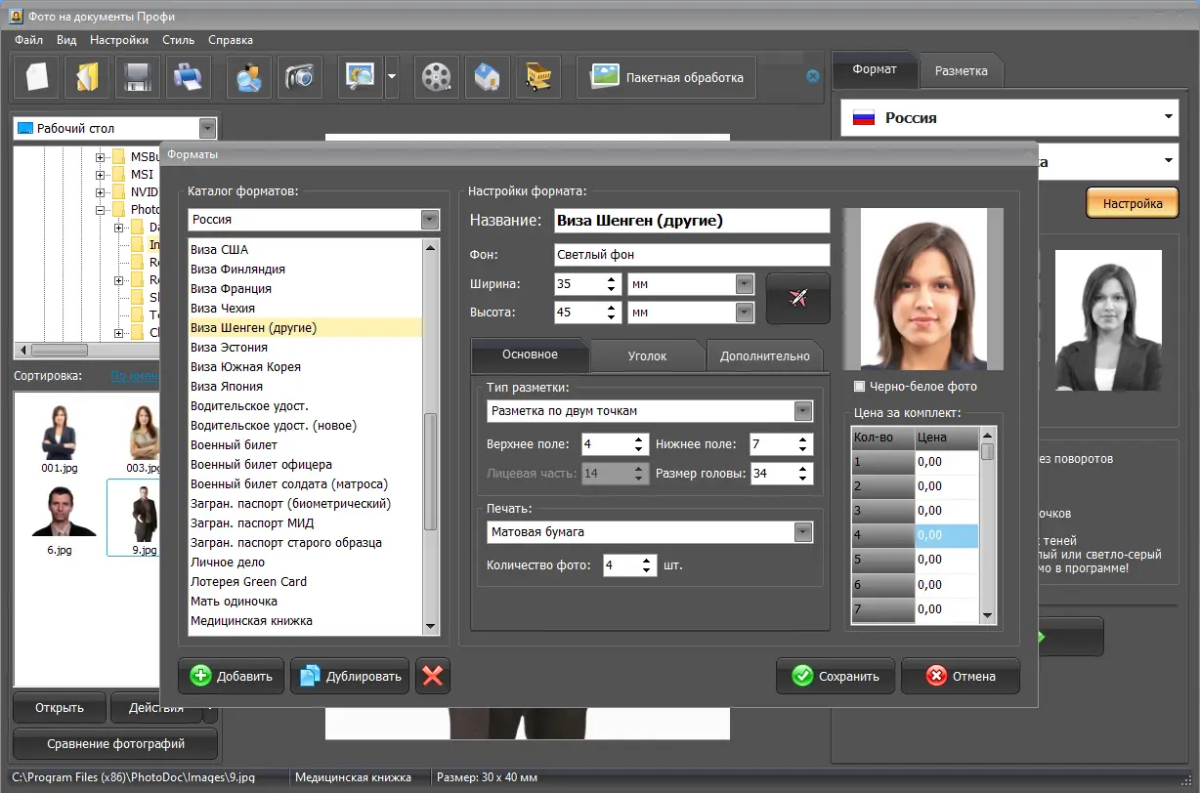Click the camera icon in the toolbar
Screen dimensions: 1200x793
point(299,77)
